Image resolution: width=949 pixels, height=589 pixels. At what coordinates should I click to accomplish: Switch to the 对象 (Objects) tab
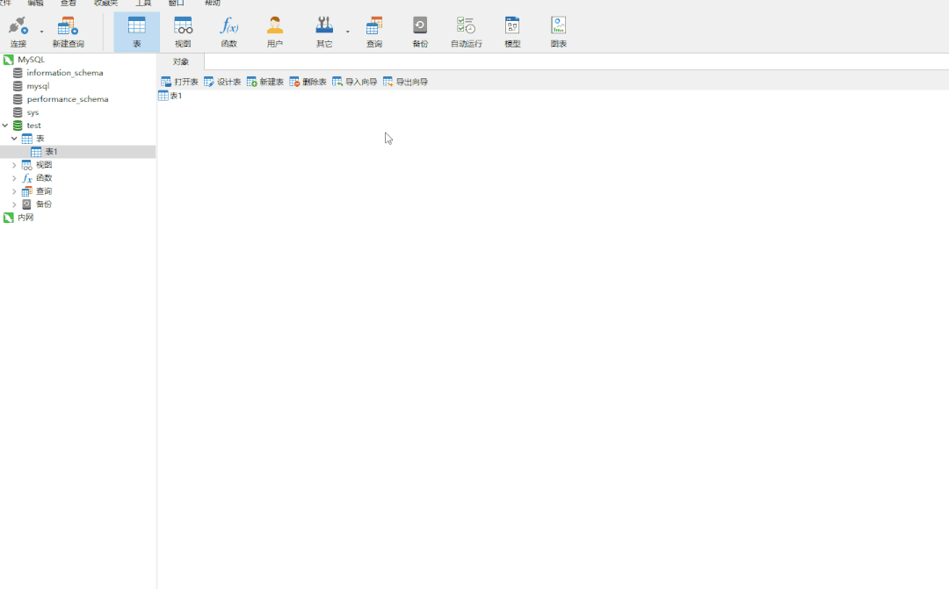coord(180,61)
